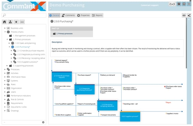Image resolution: width=193 pixels, height=126 pixels.
Task: Open settings gear in top header
Action: (x=184, y=4)
